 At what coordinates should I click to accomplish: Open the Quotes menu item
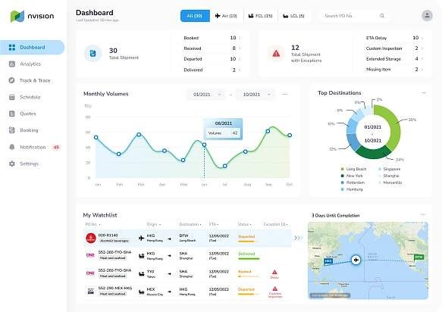tap(28, 114)
